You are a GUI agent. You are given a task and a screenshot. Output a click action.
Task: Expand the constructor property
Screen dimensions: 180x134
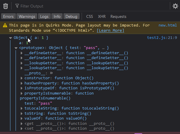[x=21, y=78]
